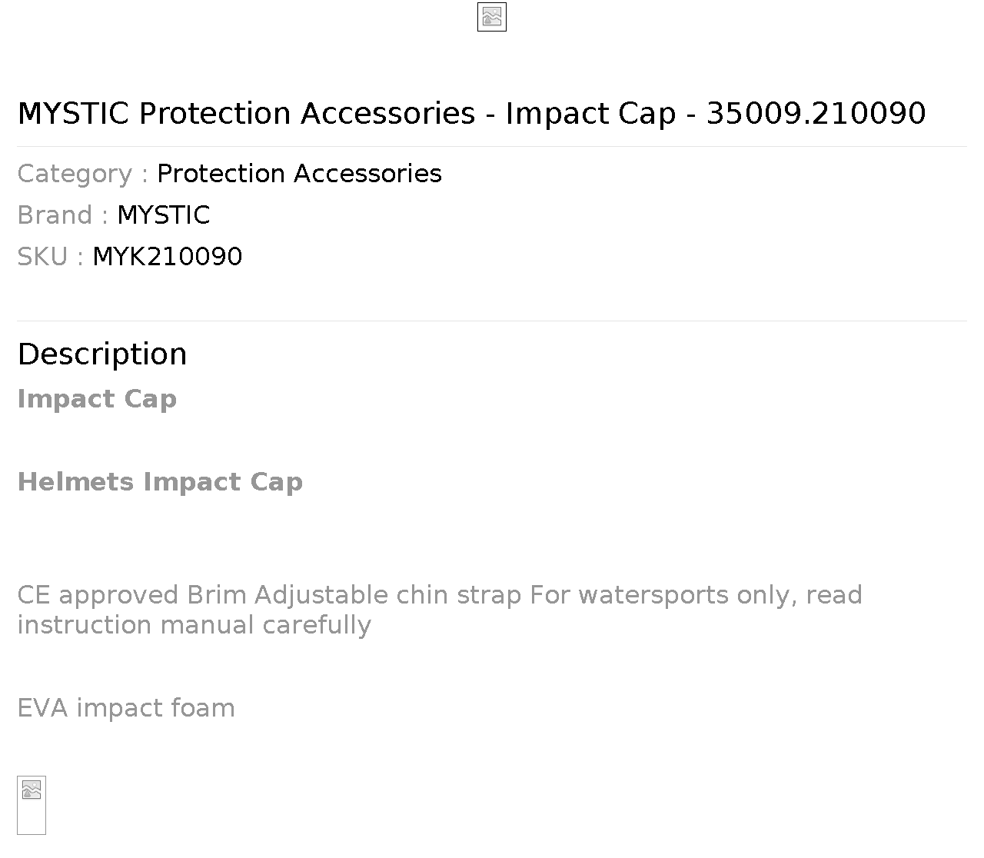Click the SKU label
Viewport: 984px width, 858px height.
(50, 257)
